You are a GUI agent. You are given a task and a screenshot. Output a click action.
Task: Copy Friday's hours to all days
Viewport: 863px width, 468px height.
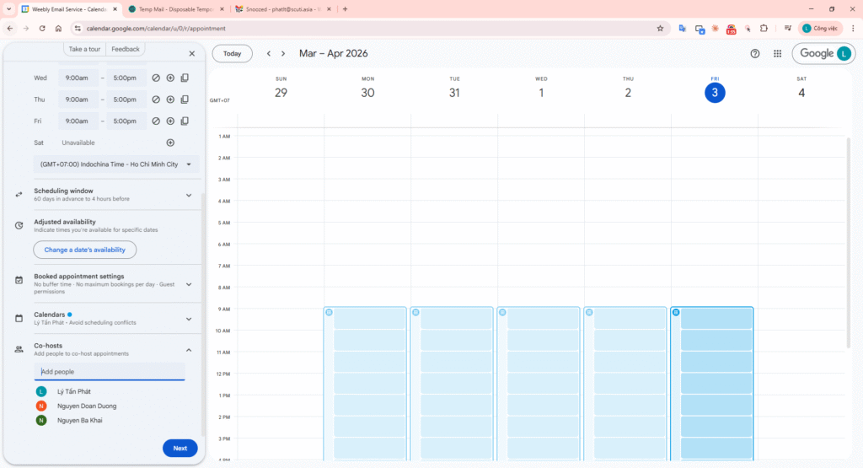tap(185, 121)
